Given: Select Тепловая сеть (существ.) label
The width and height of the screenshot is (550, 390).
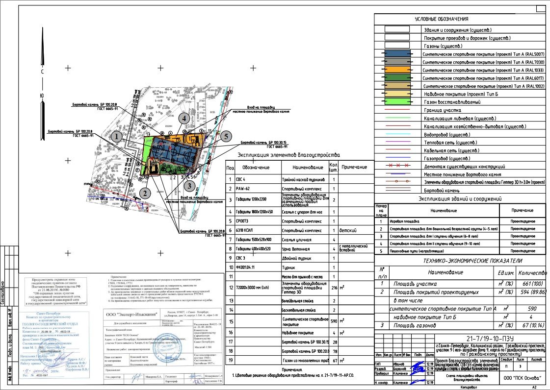Looking at the screenshot, I should pos(450,143).
